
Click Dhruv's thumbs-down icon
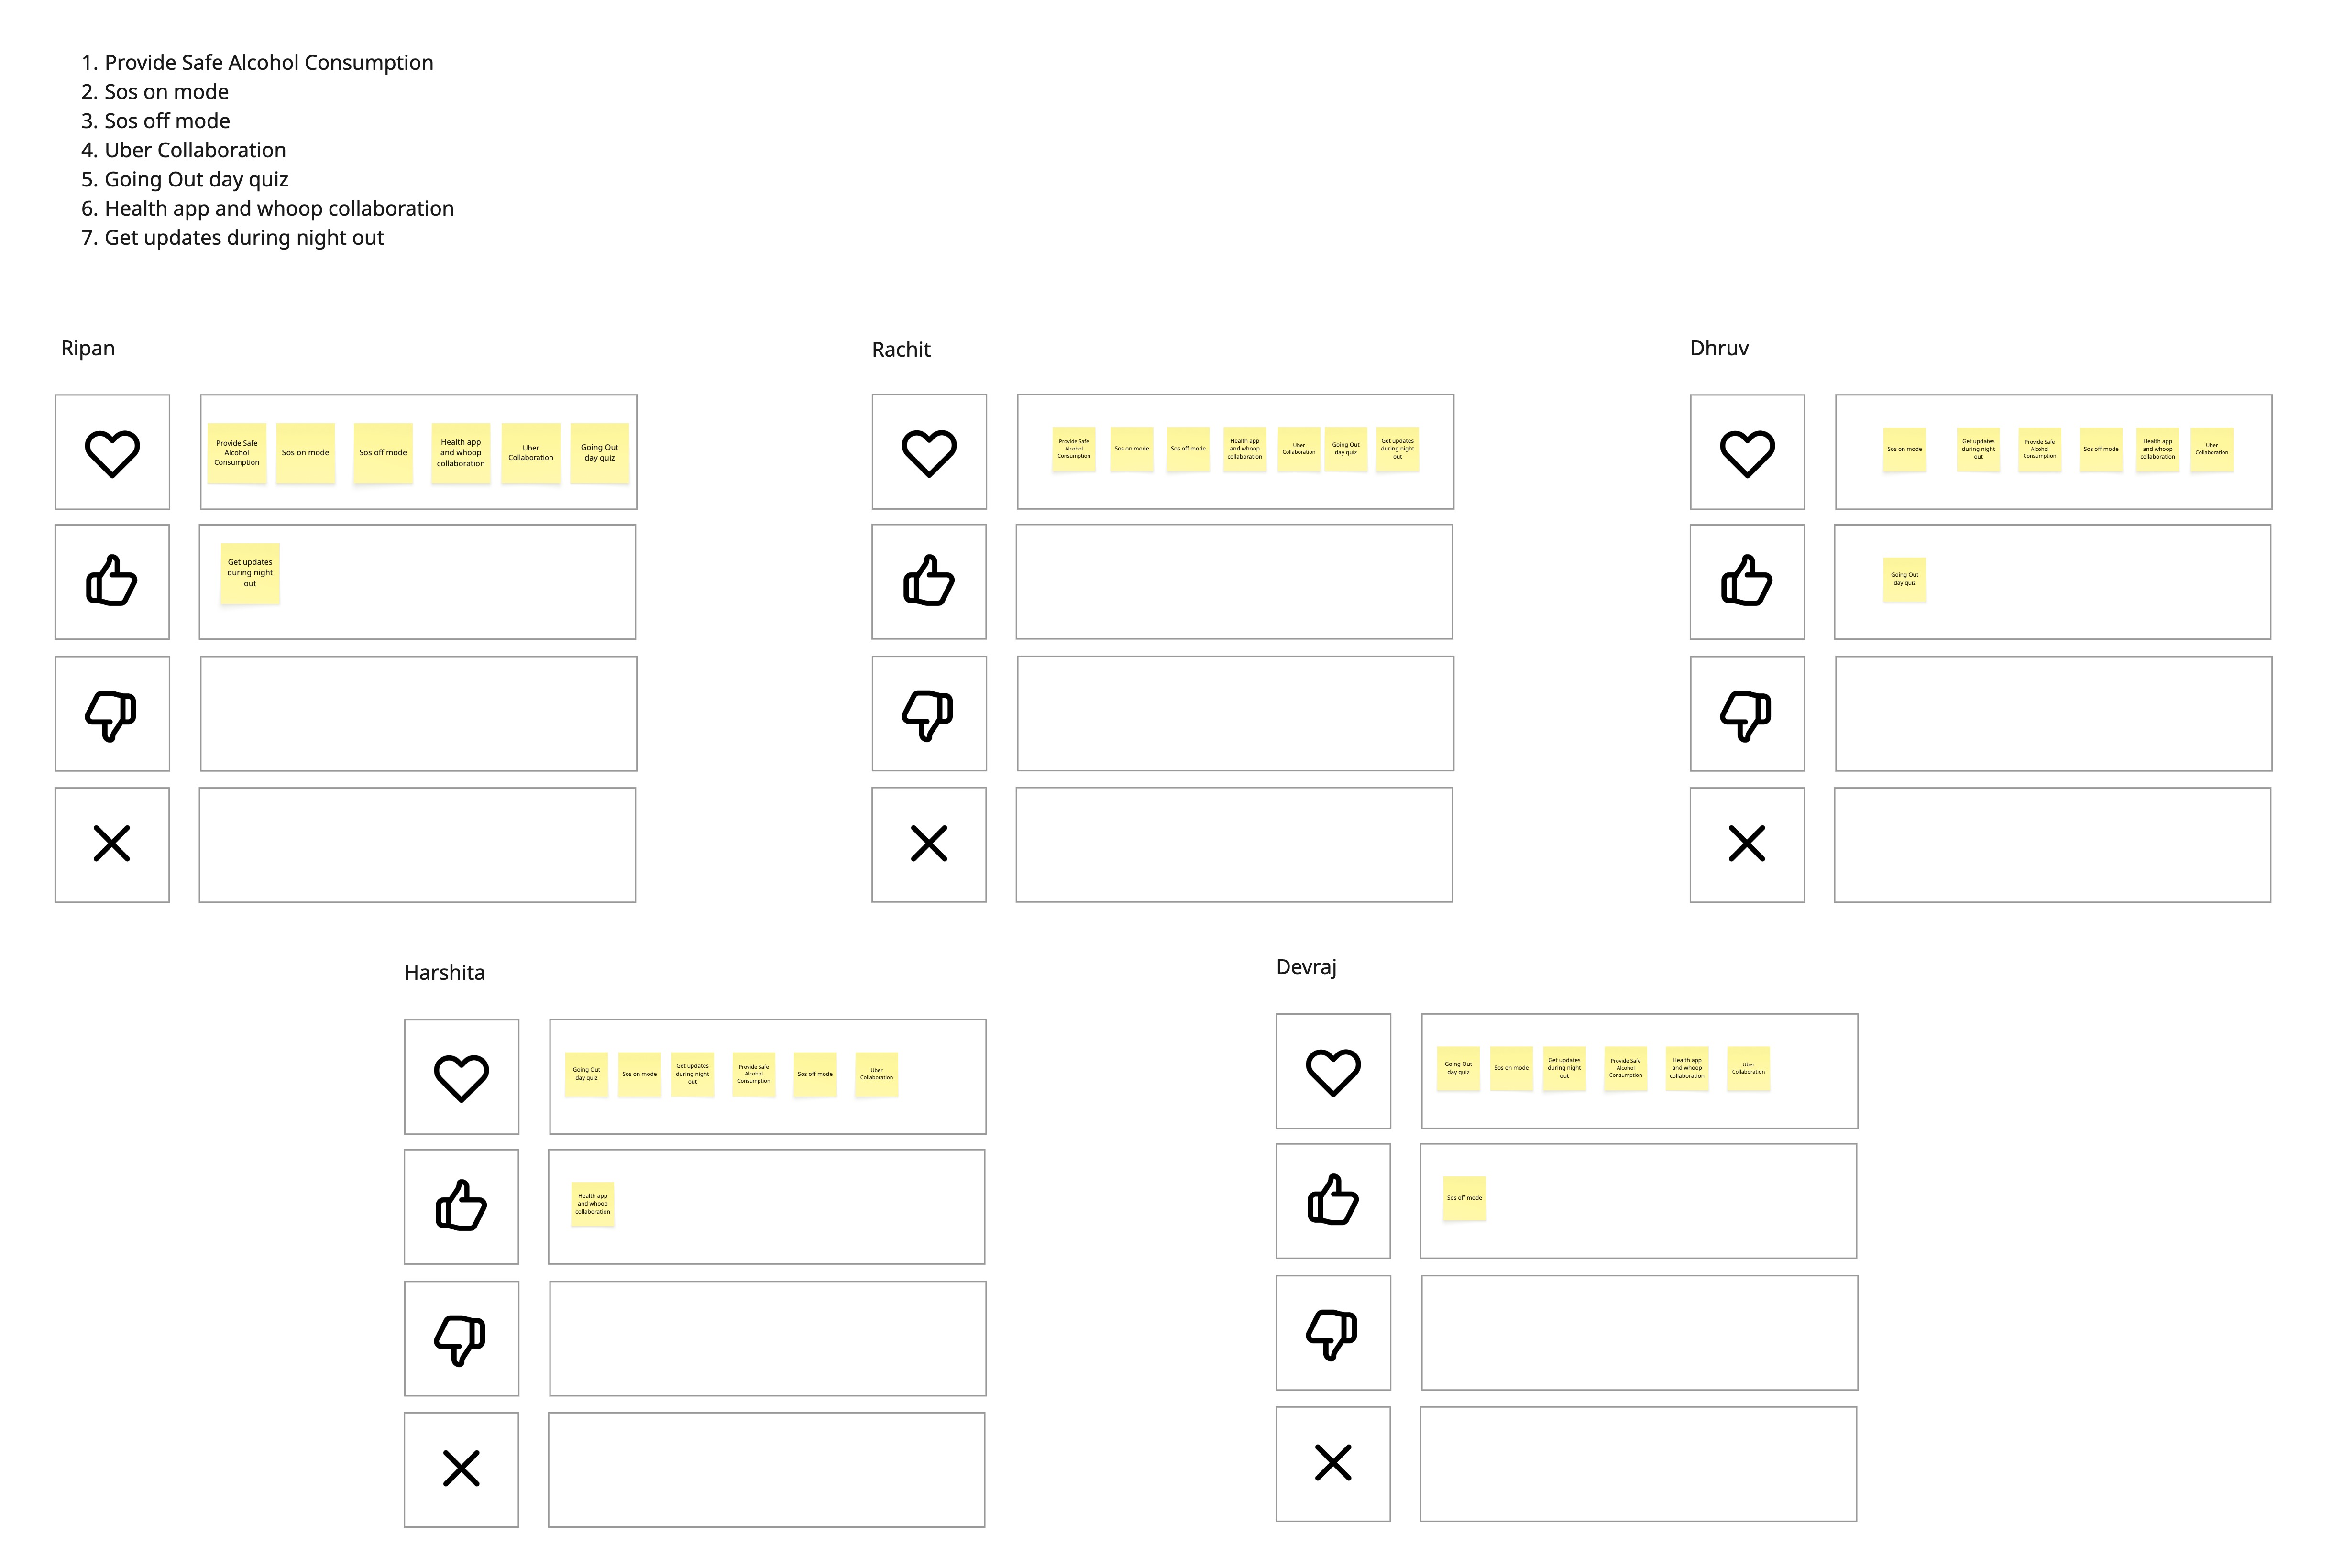pos(1746,714)
